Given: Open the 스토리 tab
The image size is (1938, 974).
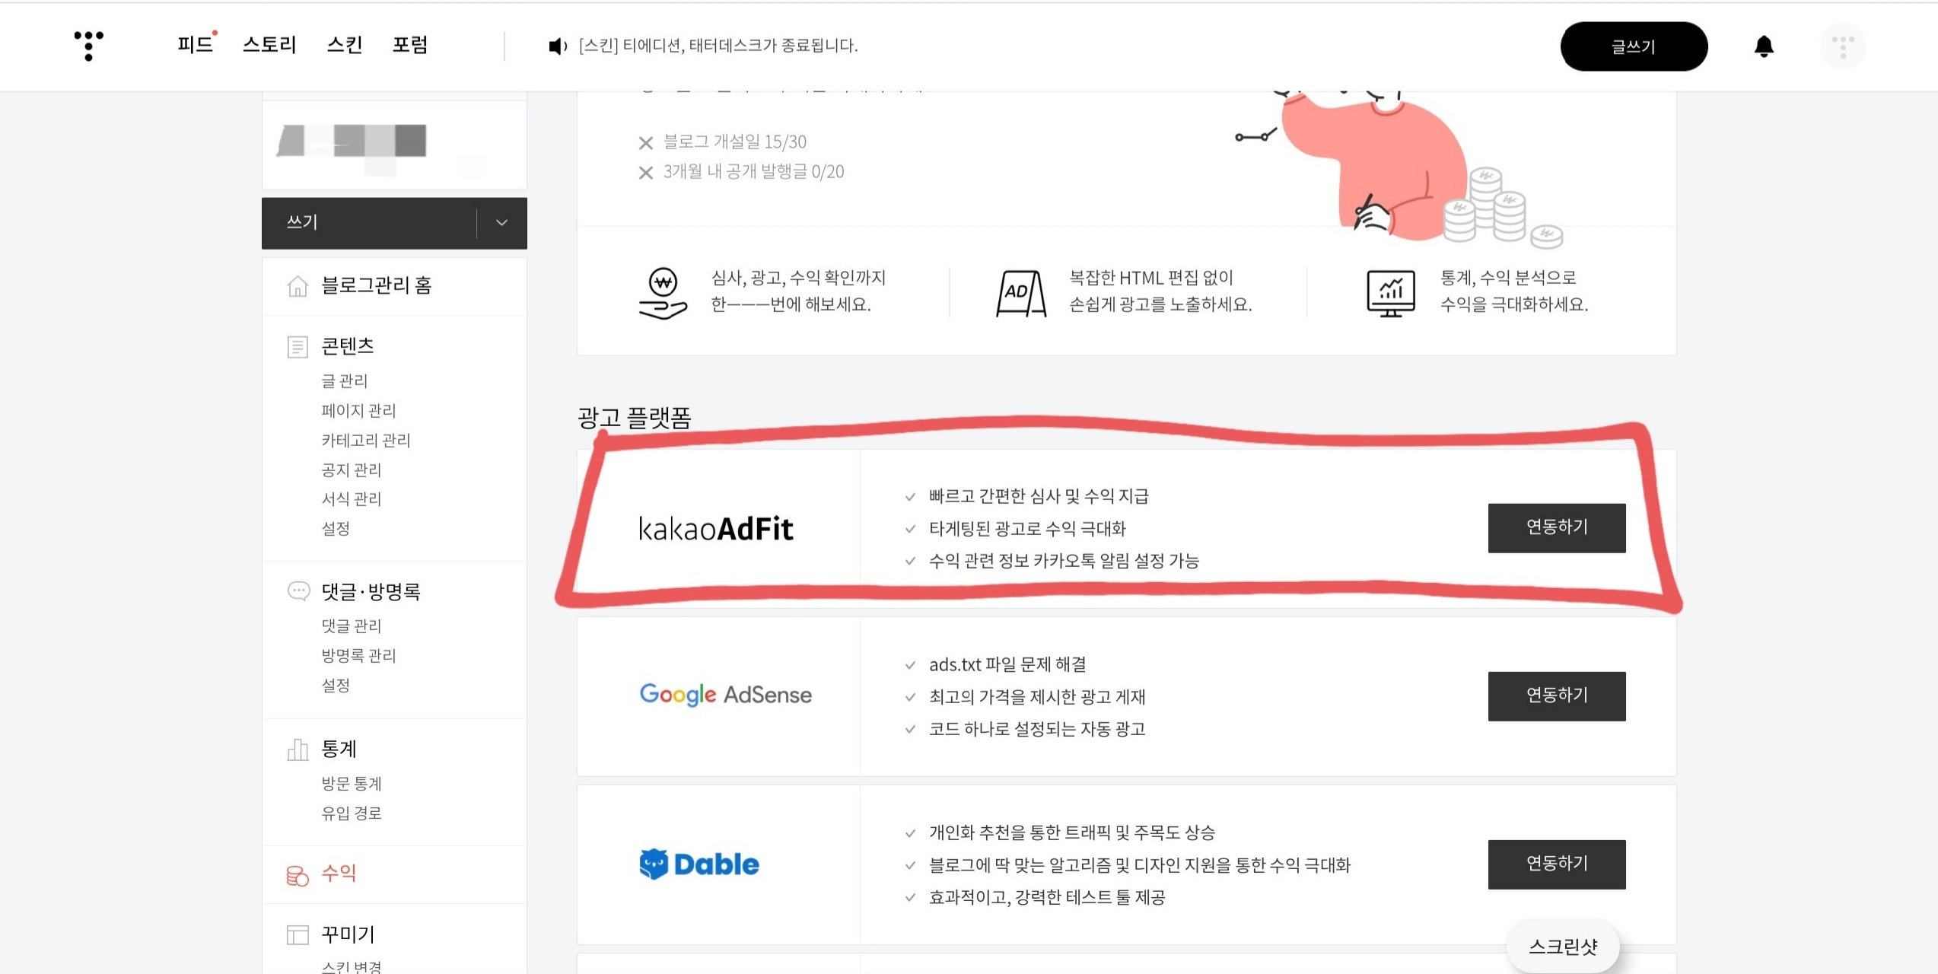Looking at the screenshot, I should click(269, 45).
